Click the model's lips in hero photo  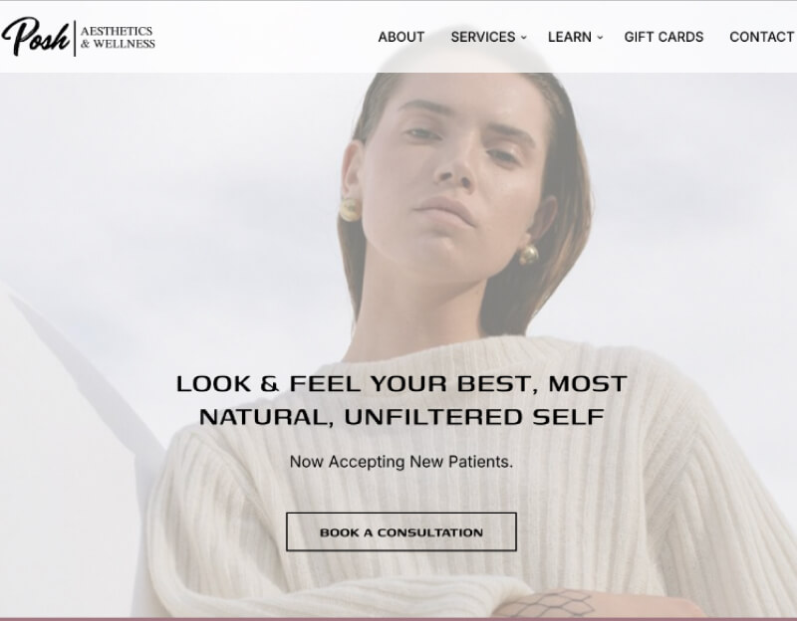pos(445,209)
